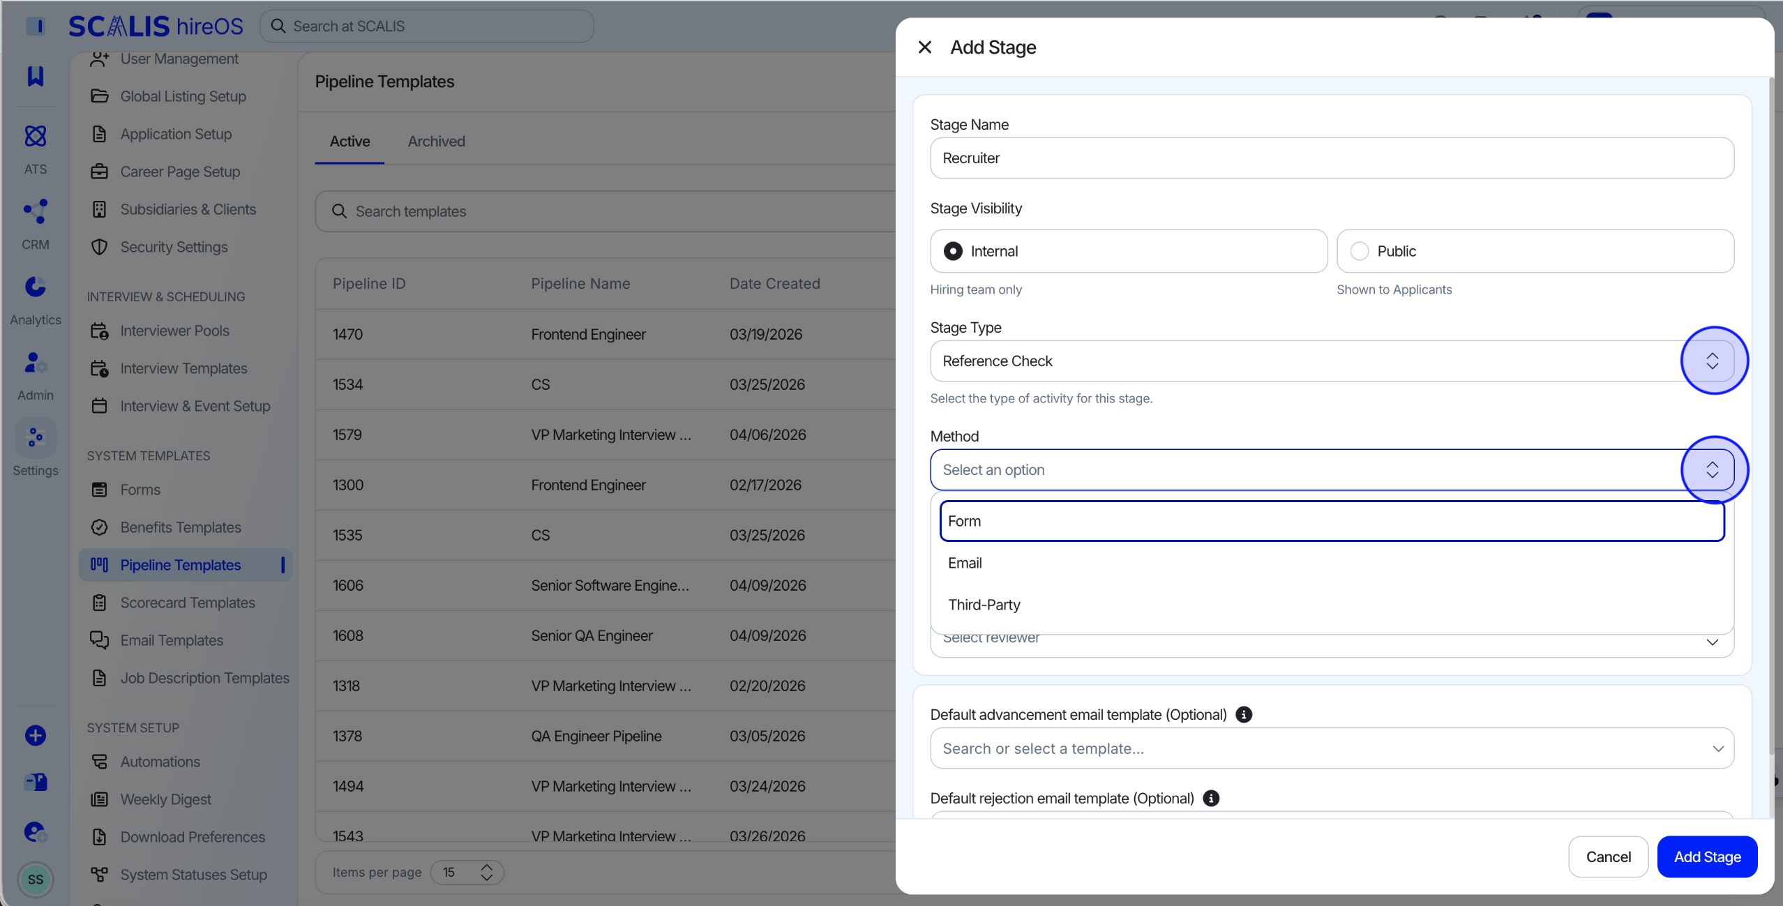The width and height of the screenshot is (1783, 906).
Task: Open the Analytics module icon
Action: click(x=36, y=287)
